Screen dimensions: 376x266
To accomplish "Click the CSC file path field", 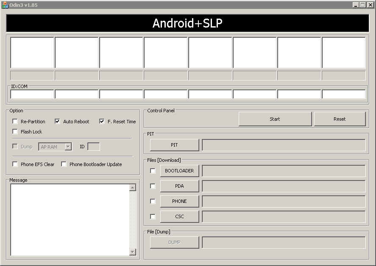I will (x=284, y=216).
